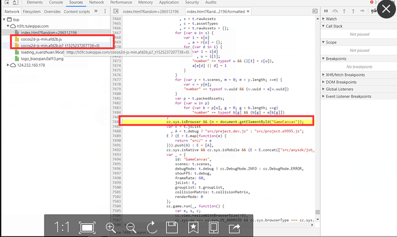Save the image with the floppy icon
The height and width of the screenshot is (237, 397).
(x=172, y=227)
